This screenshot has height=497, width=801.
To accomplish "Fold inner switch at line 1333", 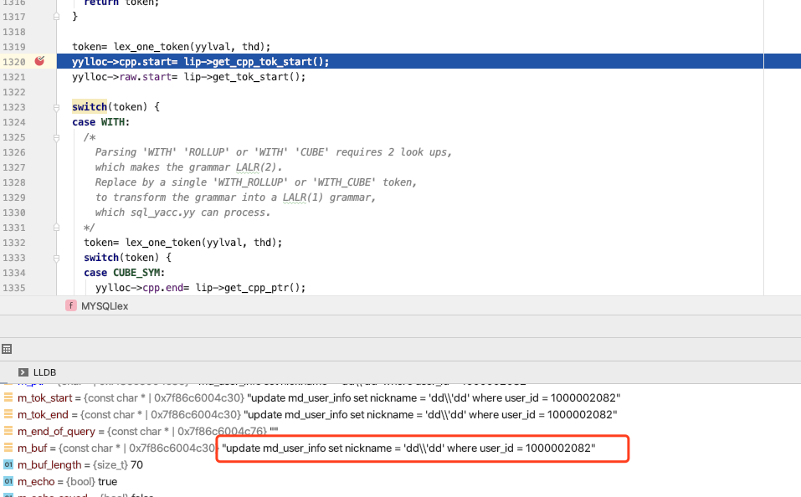I will (56, 258).
